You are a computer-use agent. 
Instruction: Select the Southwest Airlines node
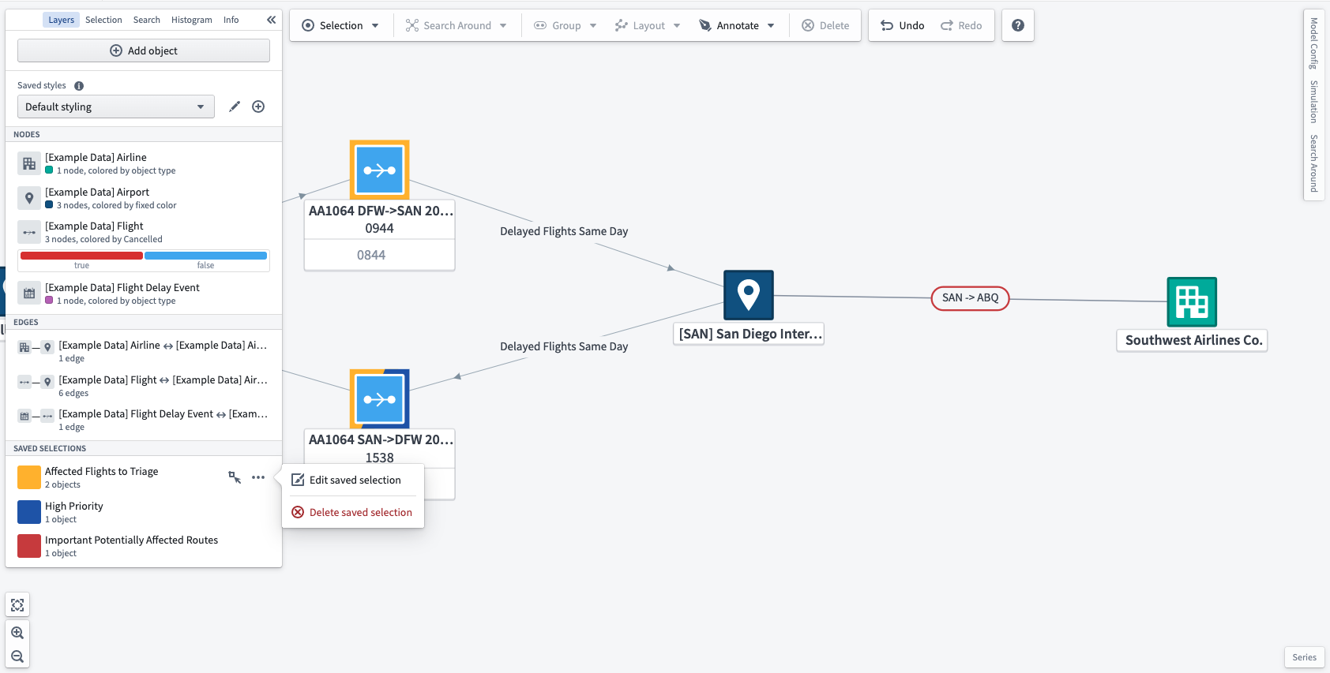(x=1192, y=301)
